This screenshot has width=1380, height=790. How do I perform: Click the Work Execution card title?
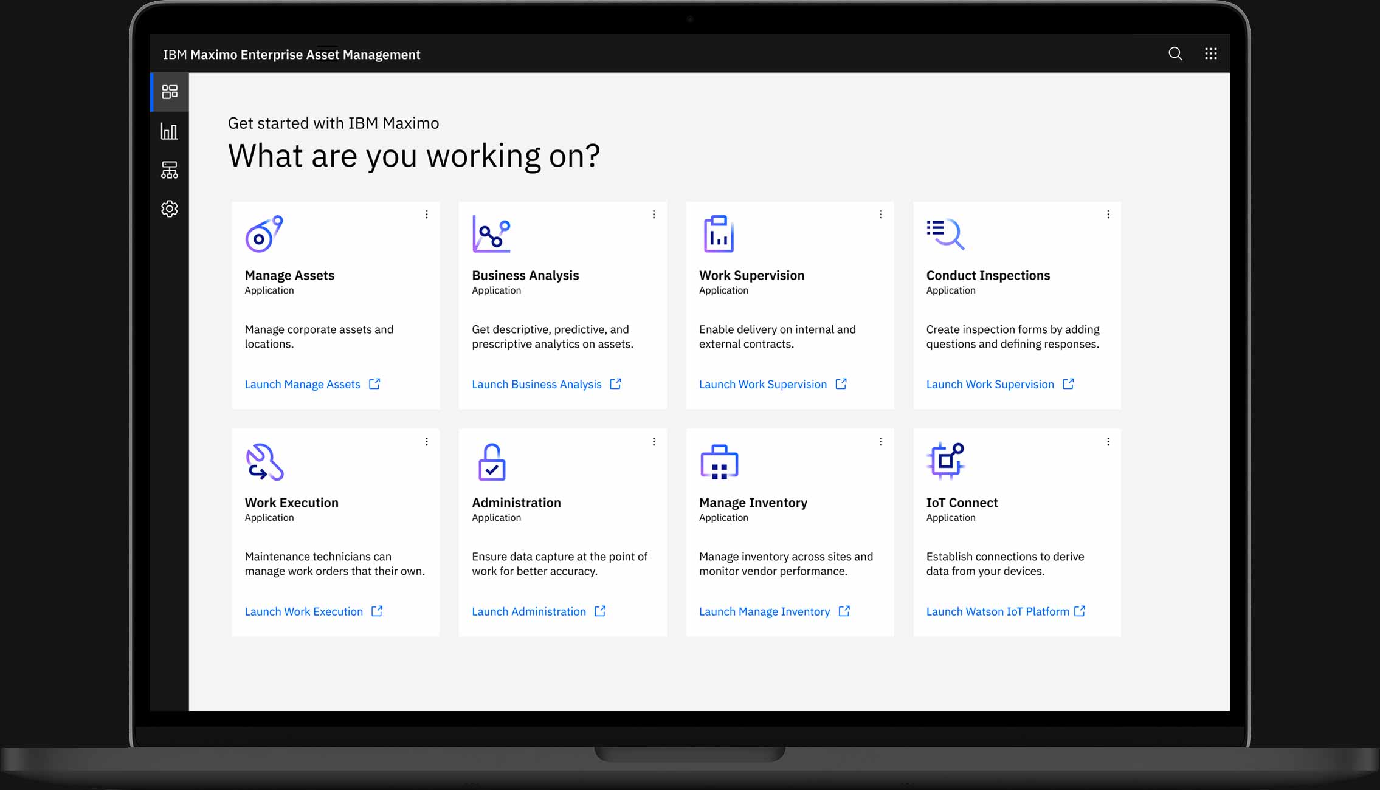click(x=291, y=503)
